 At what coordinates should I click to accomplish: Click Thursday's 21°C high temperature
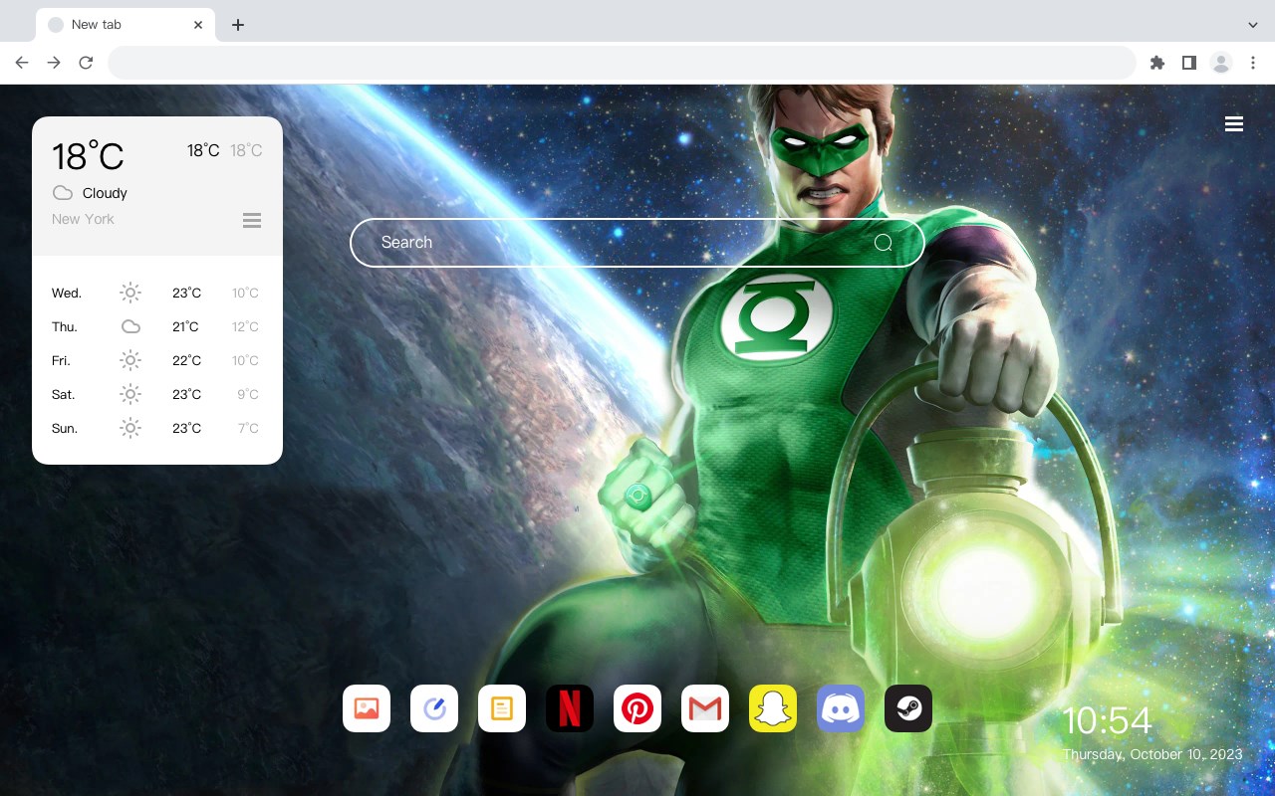click(185, 326)
